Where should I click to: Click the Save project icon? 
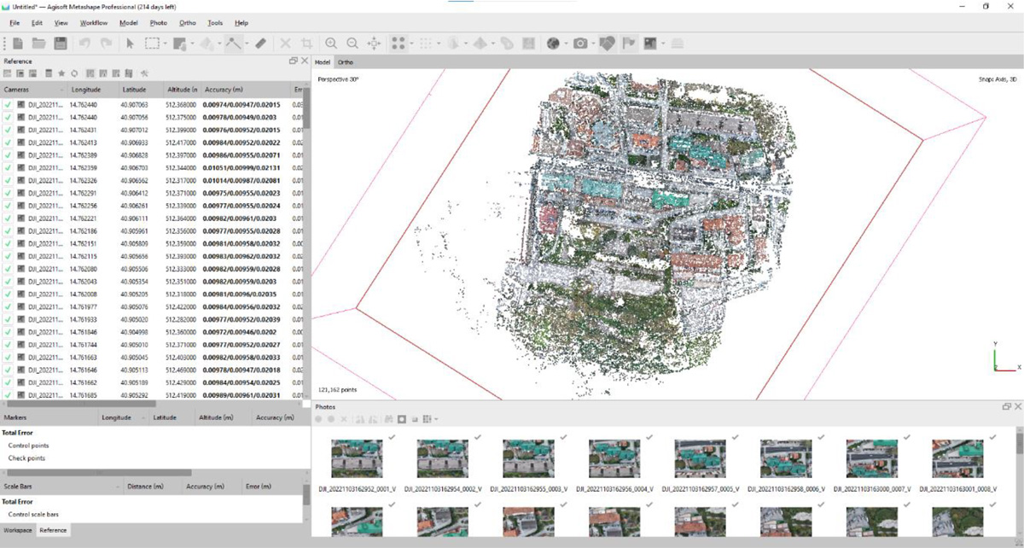click(x=60, y=43)
